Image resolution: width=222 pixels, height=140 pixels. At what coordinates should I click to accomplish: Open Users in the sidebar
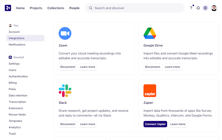click(x=12, y=70)
